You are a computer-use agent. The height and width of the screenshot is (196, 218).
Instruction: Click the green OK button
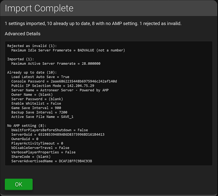[x=19, y=184]
